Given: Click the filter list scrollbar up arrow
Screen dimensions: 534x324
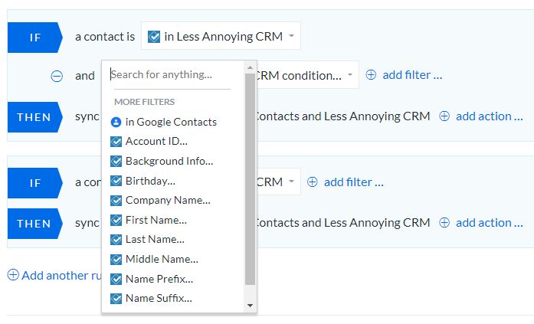Looking at the screenshot, I should pyautogui.click(x=250, y=67).
